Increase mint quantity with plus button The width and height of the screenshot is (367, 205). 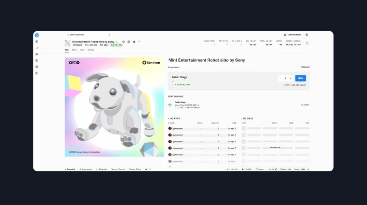291,78
